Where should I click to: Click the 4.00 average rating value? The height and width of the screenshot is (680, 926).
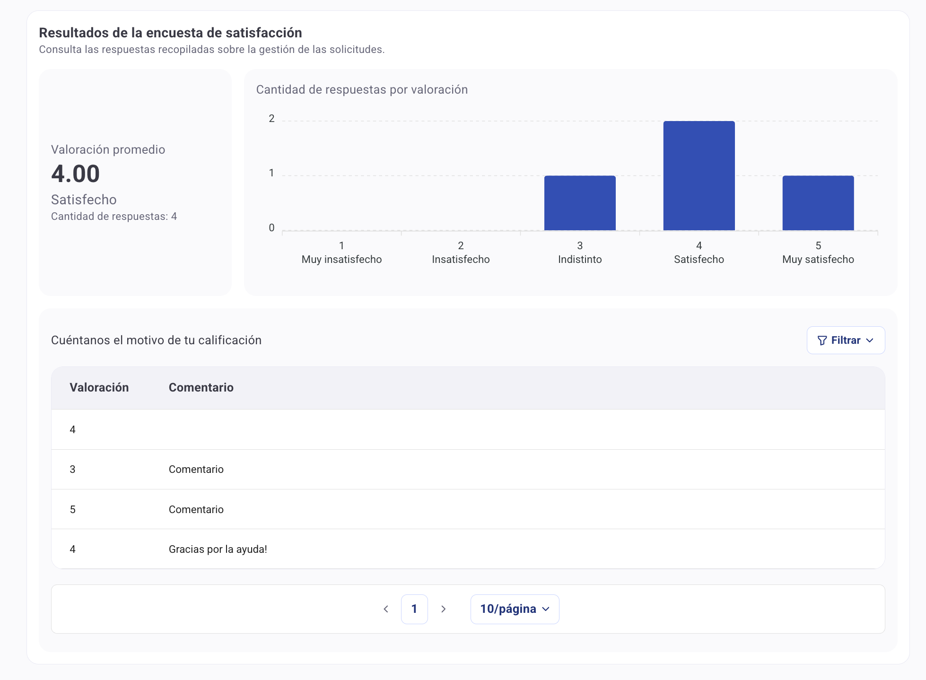76,174
